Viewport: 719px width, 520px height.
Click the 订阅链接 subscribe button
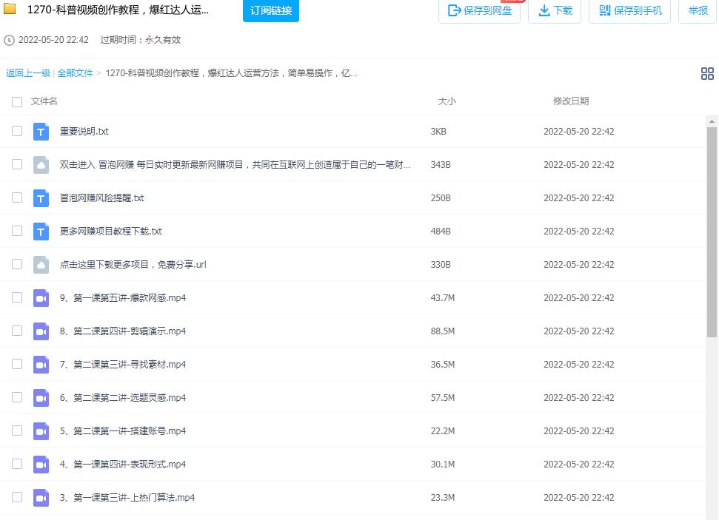pyautogui.click(x=271, y=10)
